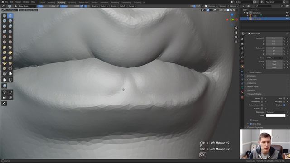This screenshot has height=163, width=290.
Task: Open the viewport Mask menu
Action: (x=35, y=10)
